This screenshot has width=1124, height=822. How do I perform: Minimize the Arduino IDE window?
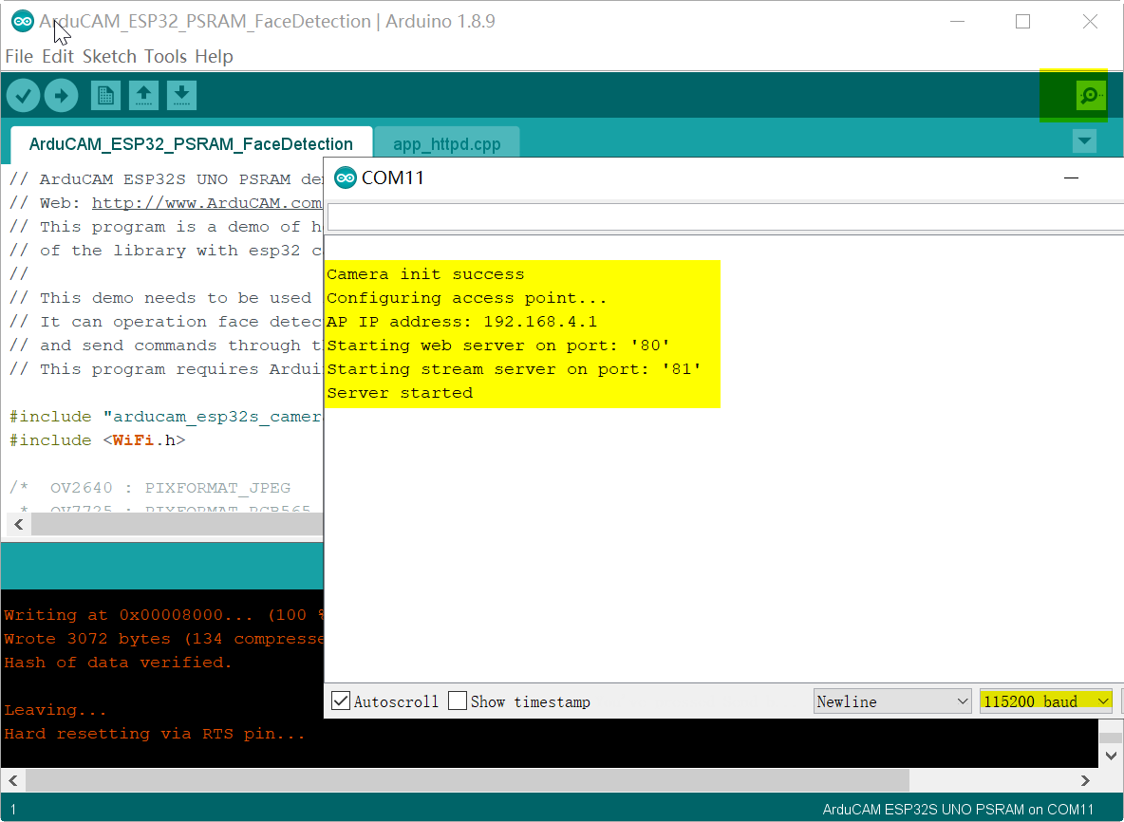957,22
